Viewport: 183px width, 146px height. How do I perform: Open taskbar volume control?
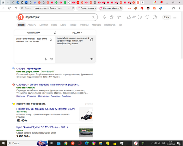156,143
